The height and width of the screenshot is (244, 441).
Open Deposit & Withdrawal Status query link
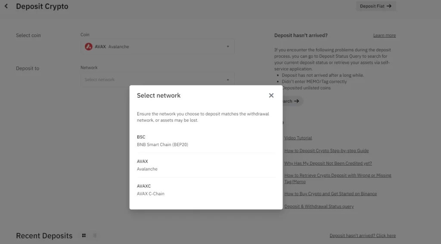click(x=319, y=206)
